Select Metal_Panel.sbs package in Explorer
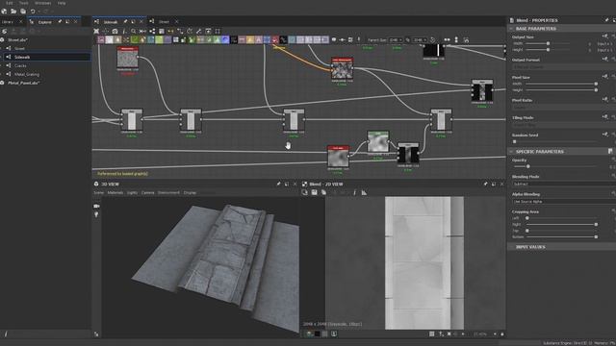 23,84
